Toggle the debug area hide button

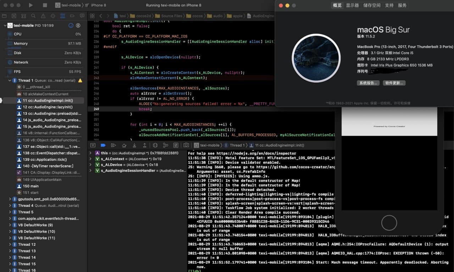pos(93,145)
